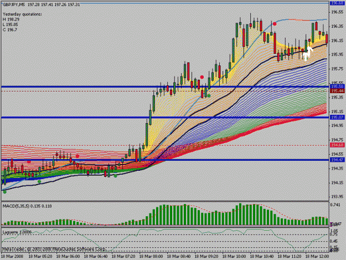Screen dimensions: 346x260
Task: Click the 0.45 Laguerre scale value
Action: (x=334, y=241)
